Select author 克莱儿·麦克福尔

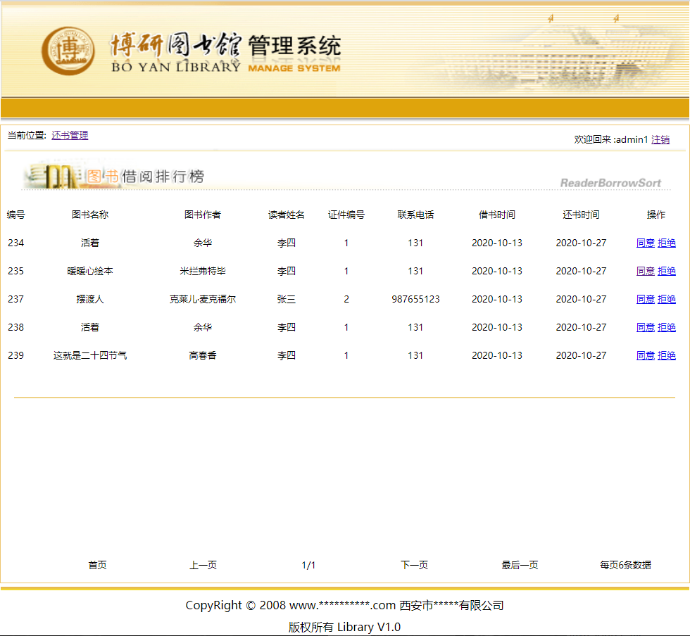click(x=203, y=299)
